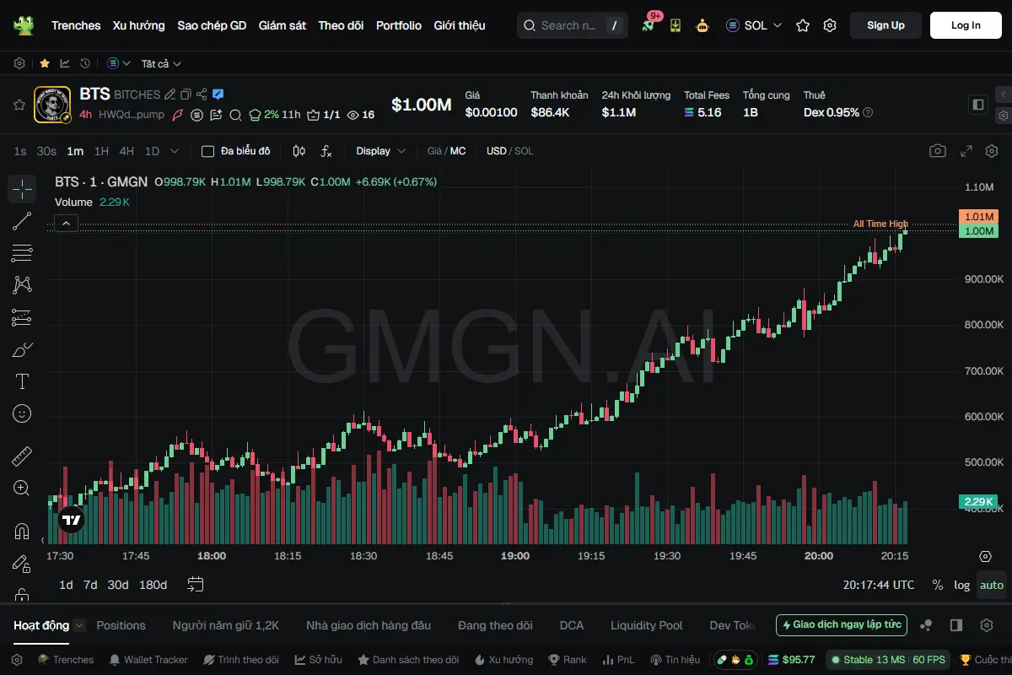Viewport: 1012px width, 675px height.
Task: Click the 1.01M all-time-high price label
Action: (x=979, y=217)
